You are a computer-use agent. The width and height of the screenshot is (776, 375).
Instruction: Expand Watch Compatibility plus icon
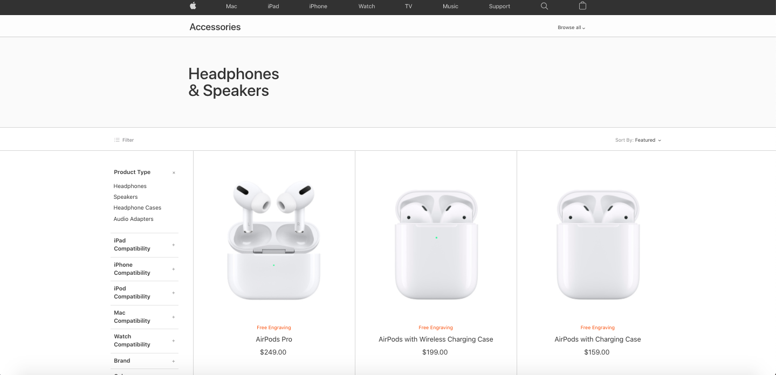pos(174,341)
